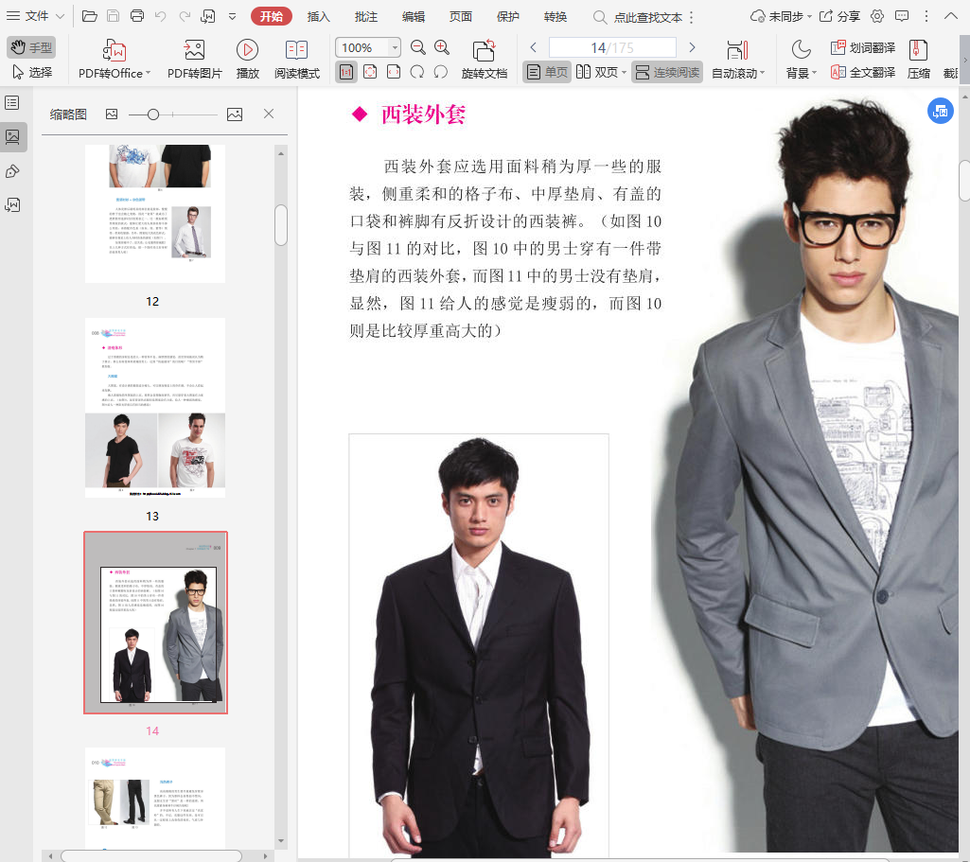Click the fit width icon
Viewport: 970px width, 862px height.
(394, 72)
